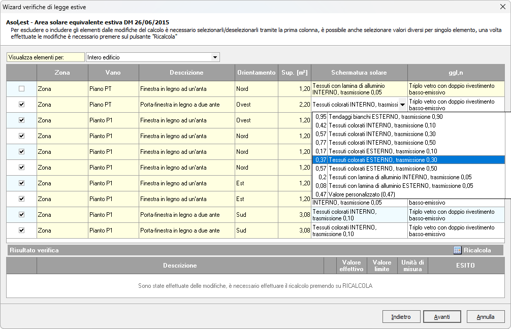Cancel the wizard with Annulla
Image resolution: width=511 pixels, height=329 pixels.
coord(485,317)
